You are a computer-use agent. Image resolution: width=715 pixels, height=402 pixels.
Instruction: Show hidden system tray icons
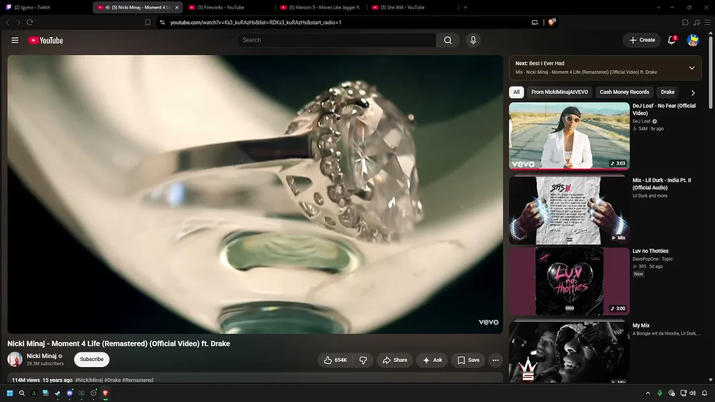pos(648,393)
